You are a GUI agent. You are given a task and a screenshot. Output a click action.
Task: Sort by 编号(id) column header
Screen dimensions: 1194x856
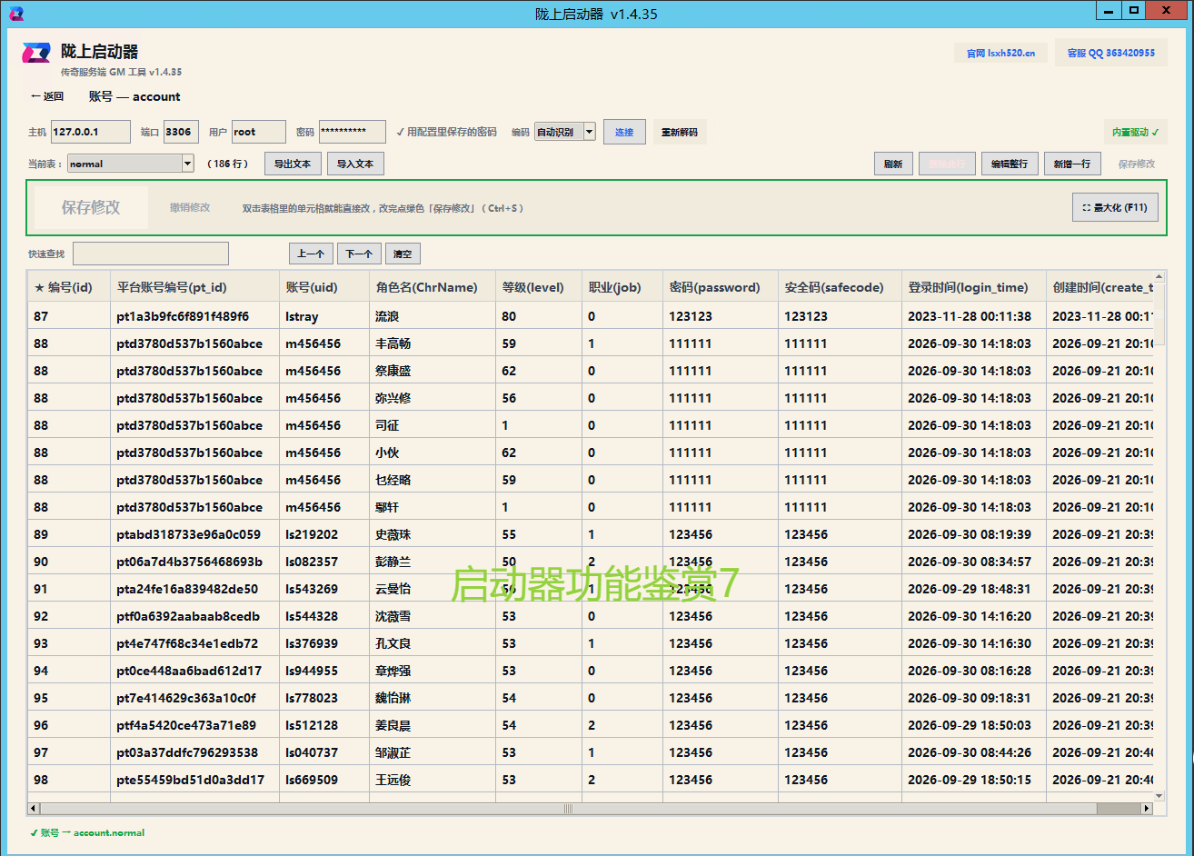point(69,287)
